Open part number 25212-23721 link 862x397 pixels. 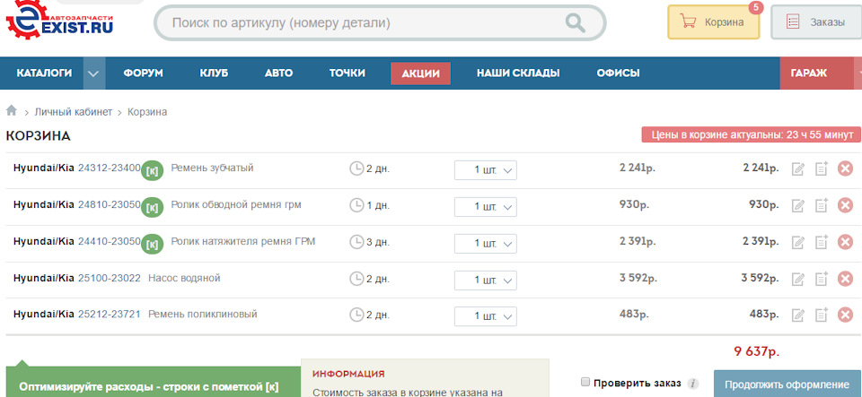(110, 315)
